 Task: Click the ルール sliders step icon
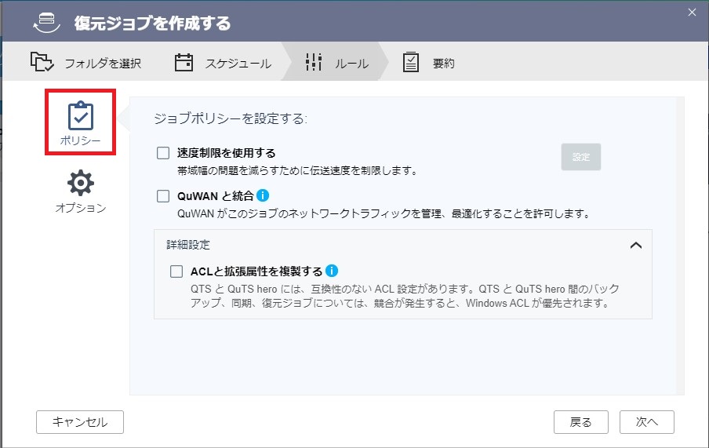point(314,62)
